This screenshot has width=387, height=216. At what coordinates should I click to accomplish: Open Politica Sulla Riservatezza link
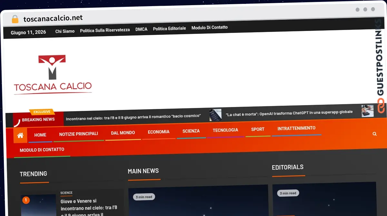[105, 30]
